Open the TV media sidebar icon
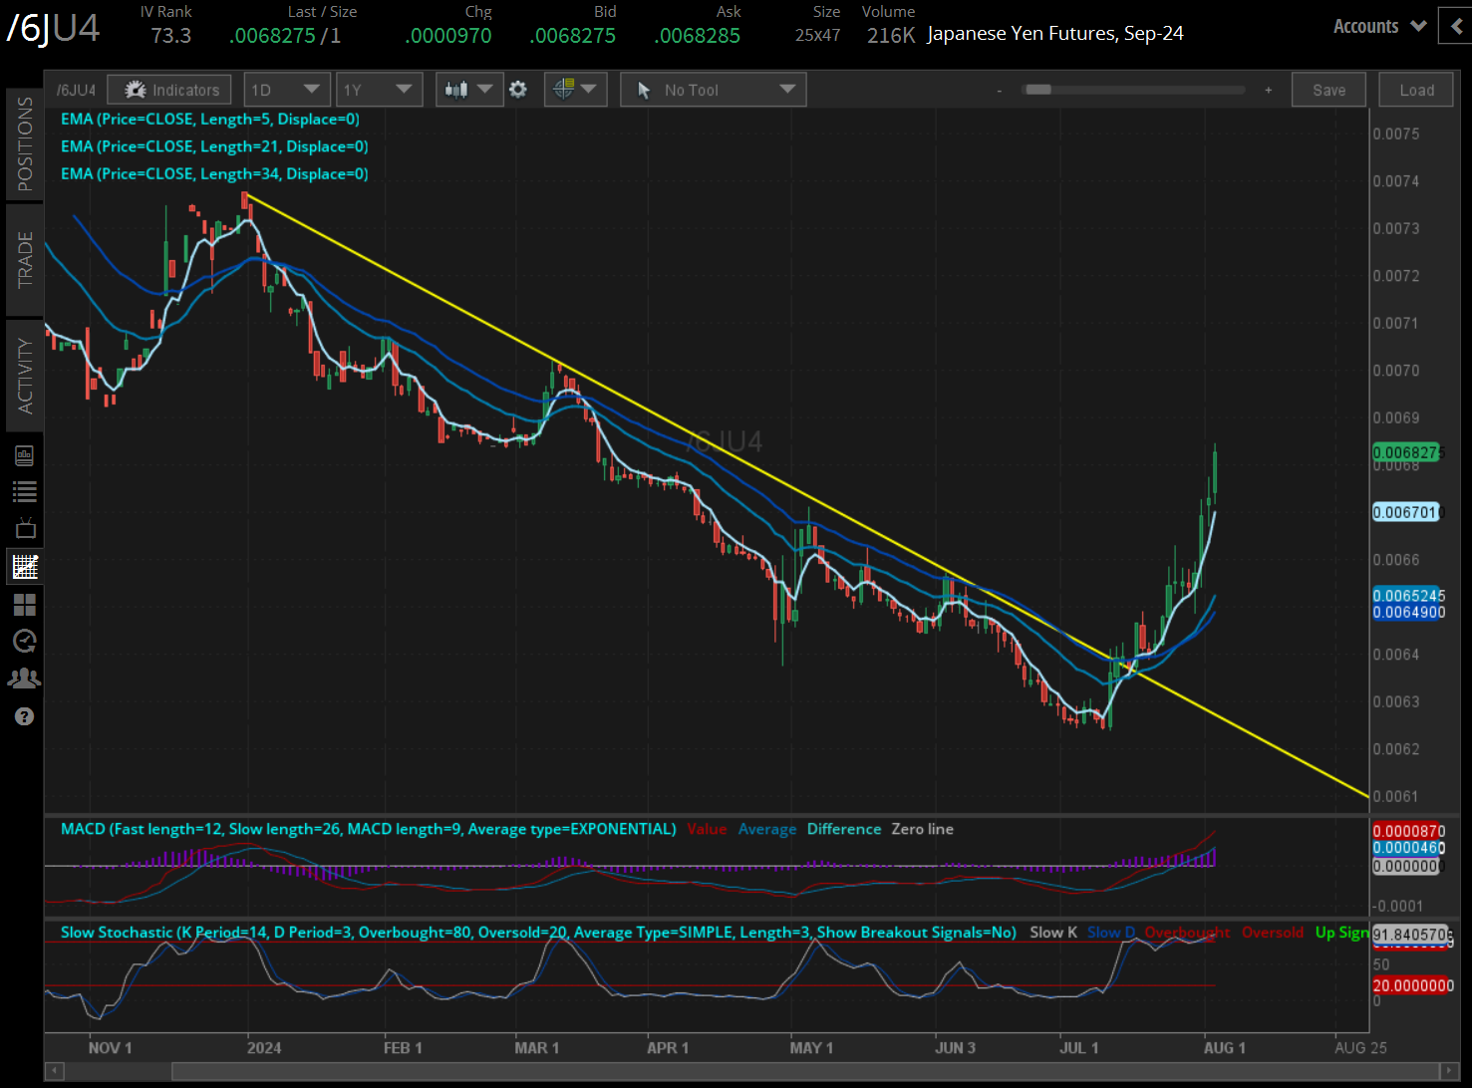This screenshot has width=1472, height=1088. point(25,528)
